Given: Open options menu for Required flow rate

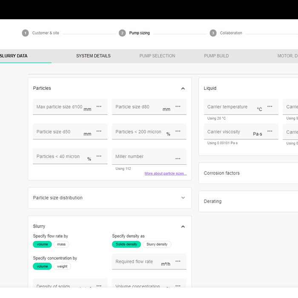Looking at the screenshot, I should pos(178,261).
